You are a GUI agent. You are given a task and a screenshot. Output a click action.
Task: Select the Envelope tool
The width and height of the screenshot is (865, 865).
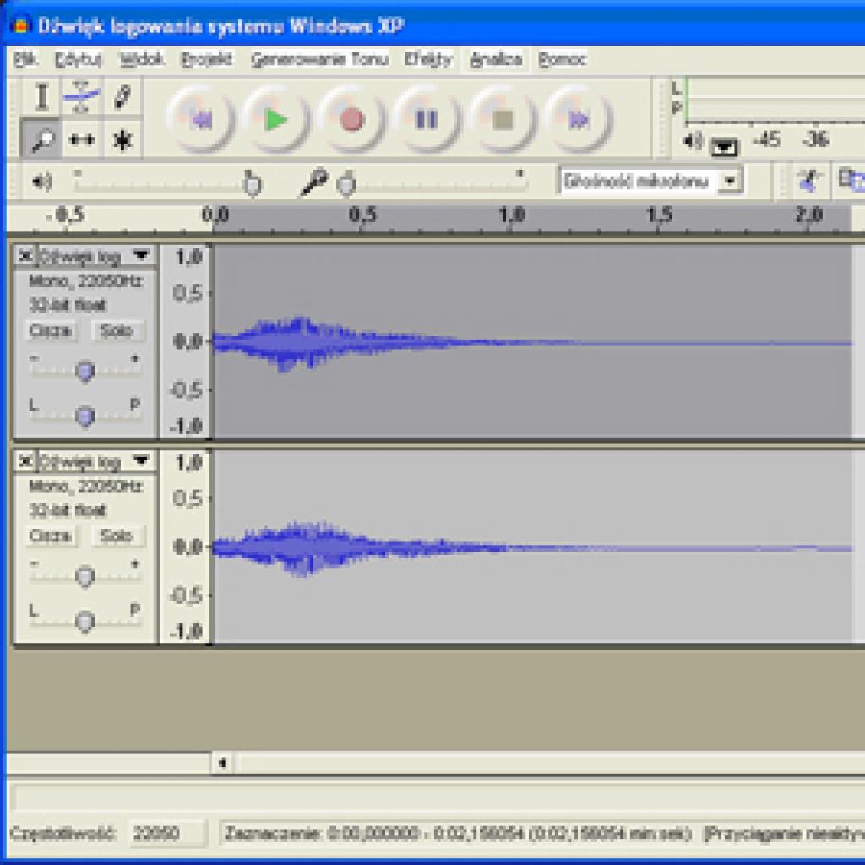(x=81, y=96)
